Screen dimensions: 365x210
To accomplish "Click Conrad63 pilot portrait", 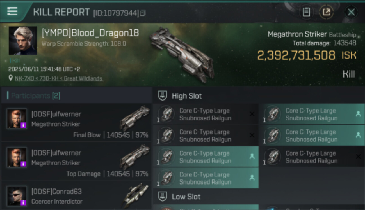I will coord(17,196).
